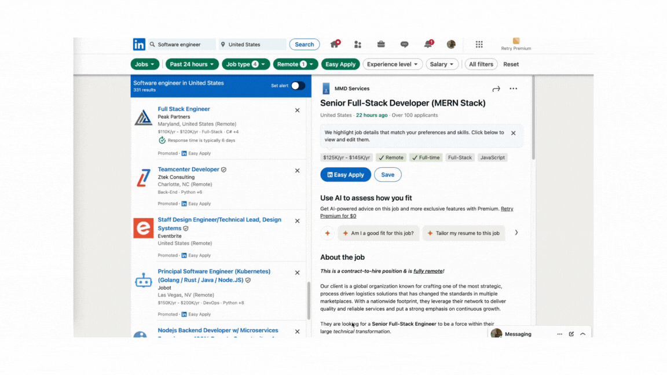
Task: Click the messaging avatar thumbnail
Action: coord(496,334)
